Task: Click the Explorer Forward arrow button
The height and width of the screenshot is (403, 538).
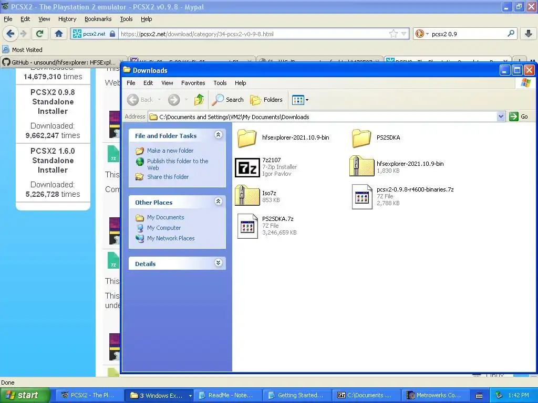Action: pyautogui.click(x=173, y=100)
